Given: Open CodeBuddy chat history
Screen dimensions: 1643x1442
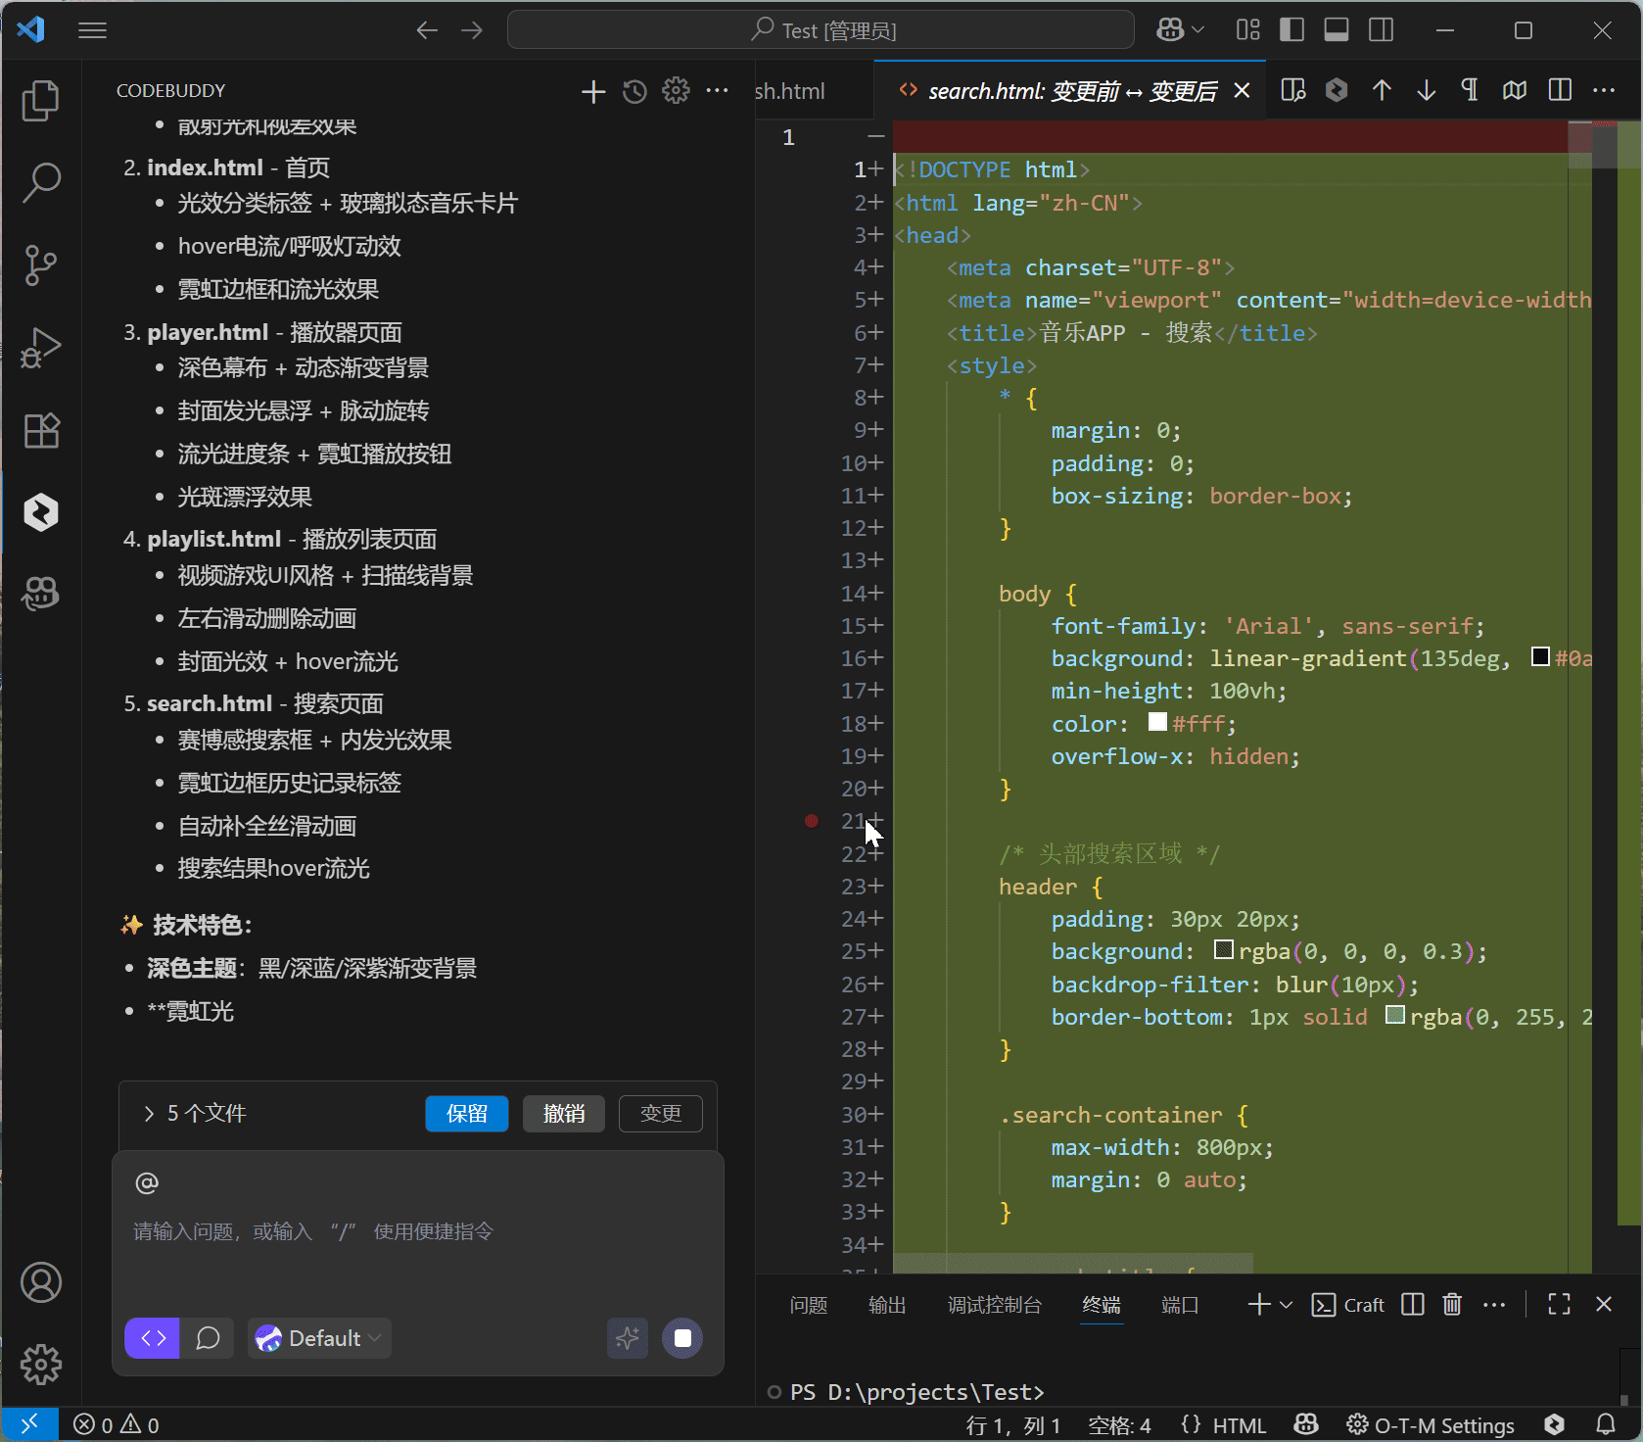Looking at the screenshot, I should pos(634,92).
